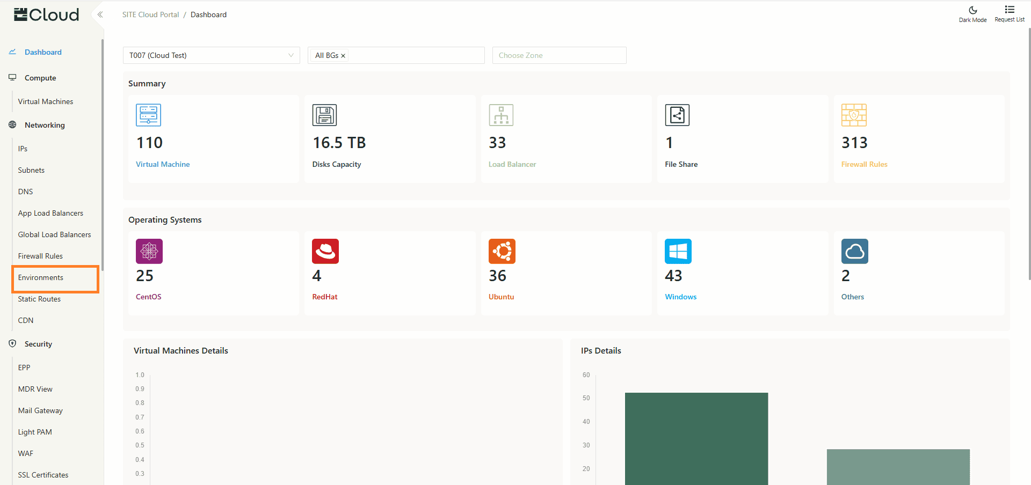This screenshot has width=1031, height=485.
Task: Open Environments in the sidebar
Action: point(41,277)
